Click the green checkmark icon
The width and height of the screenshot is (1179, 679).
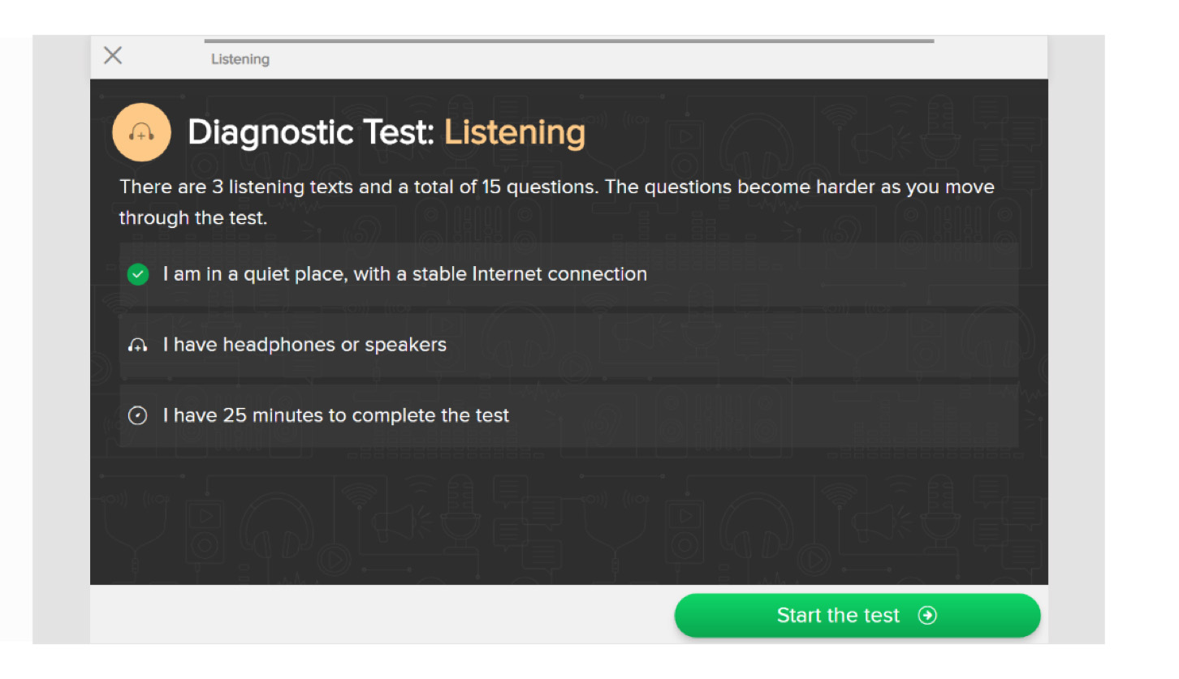[138, 274]
